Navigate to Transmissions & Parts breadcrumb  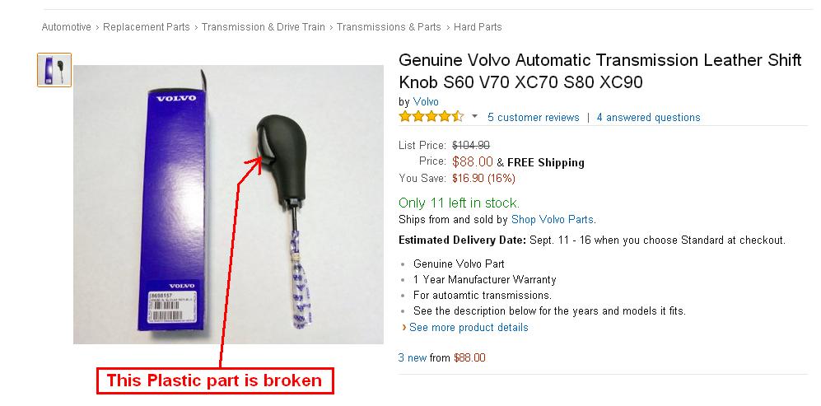[x=389, y=27]
